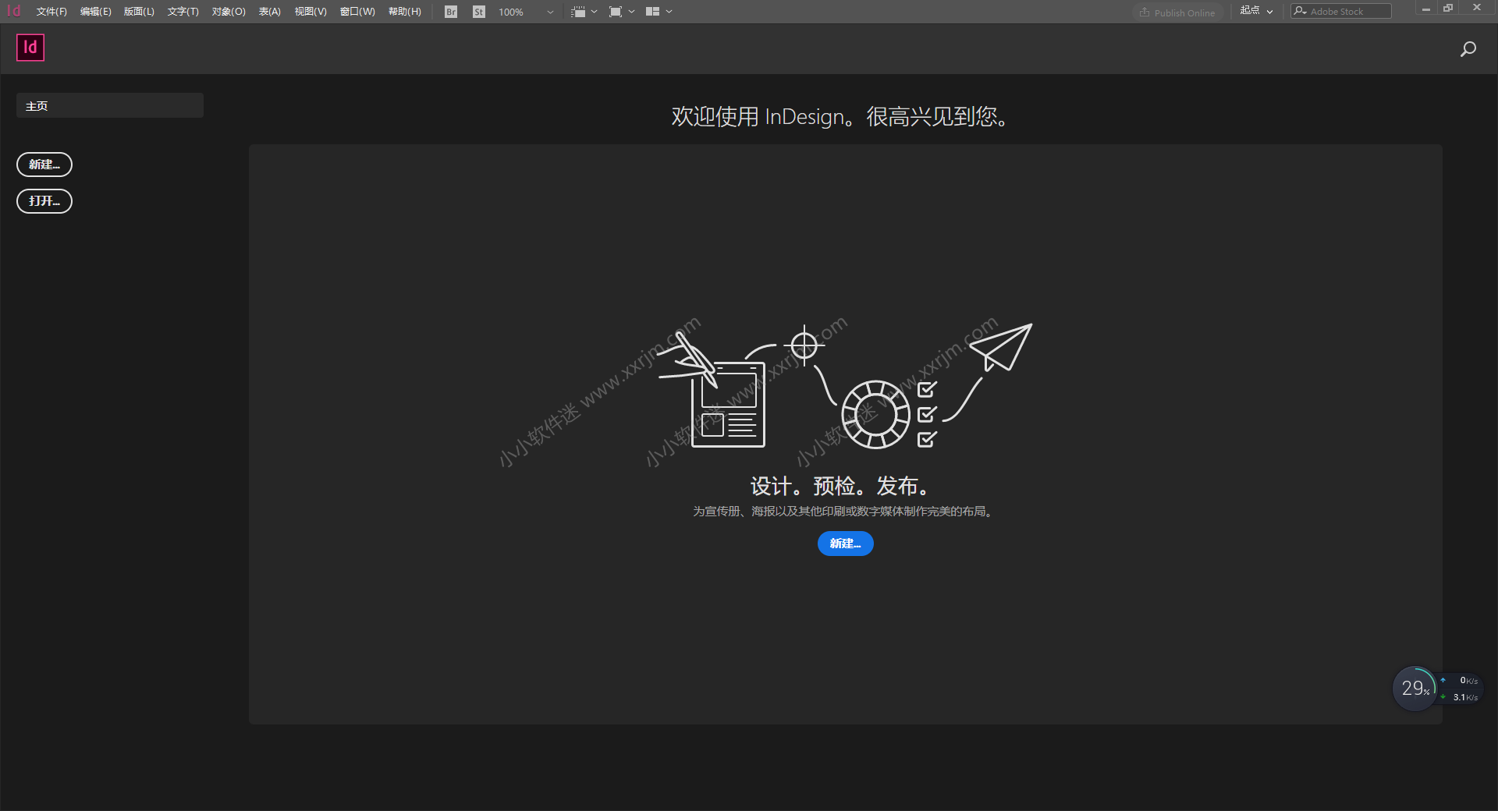Open the 表(A) menu
The image size is (1498, 811).
tap(270, 12)
